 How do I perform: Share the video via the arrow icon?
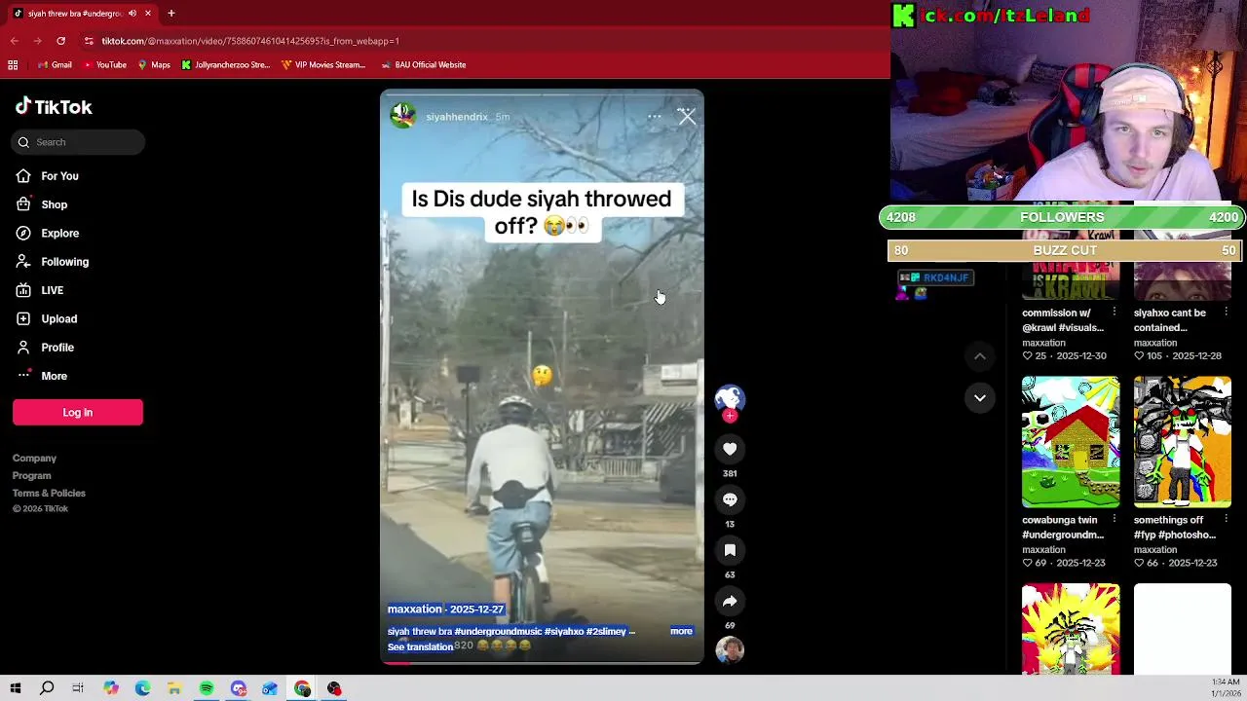tap(730, 601)
